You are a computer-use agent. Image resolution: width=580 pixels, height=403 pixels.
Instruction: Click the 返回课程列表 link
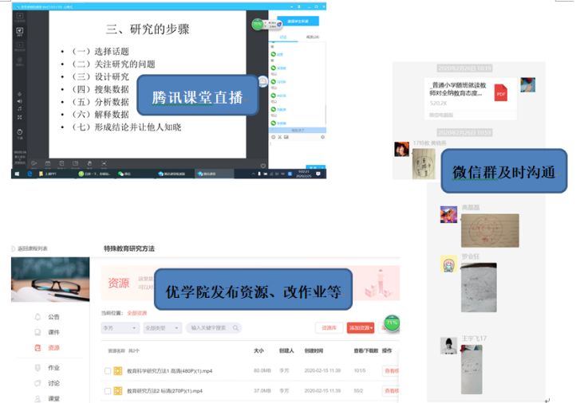coord(32,249)
